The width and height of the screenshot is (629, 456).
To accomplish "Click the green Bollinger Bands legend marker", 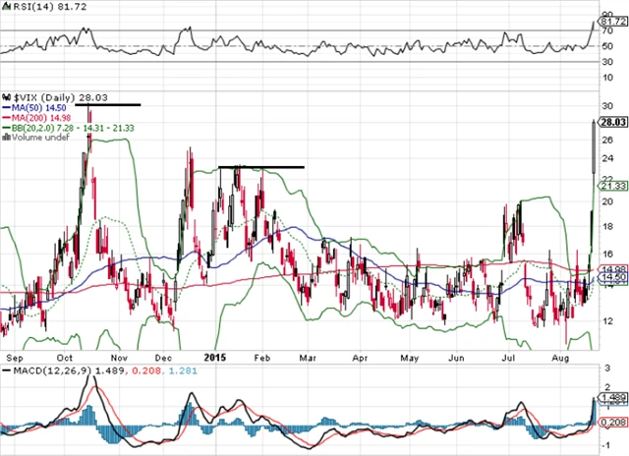I will pyautogui.click(x=6, y=128).
